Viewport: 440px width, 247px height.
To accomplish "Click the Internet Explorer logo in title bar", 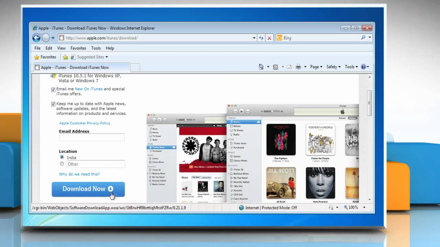I will pyautogui.click(x=35, y=28).
